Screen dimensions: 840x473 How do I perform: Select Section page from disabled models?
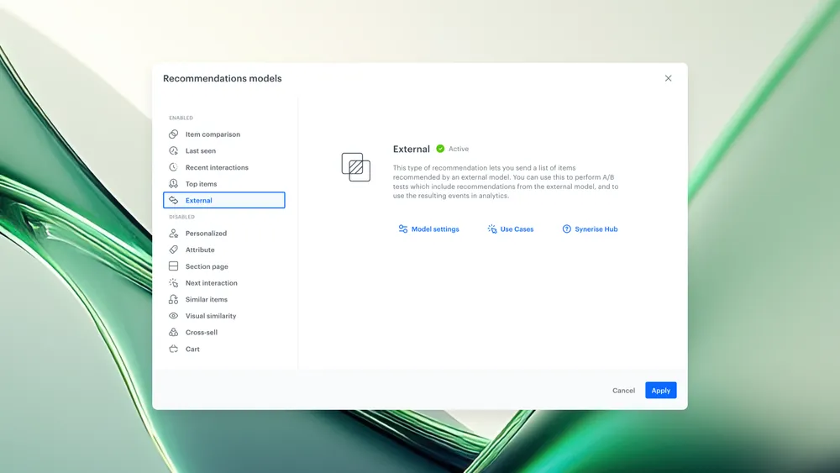coord(207,266)
